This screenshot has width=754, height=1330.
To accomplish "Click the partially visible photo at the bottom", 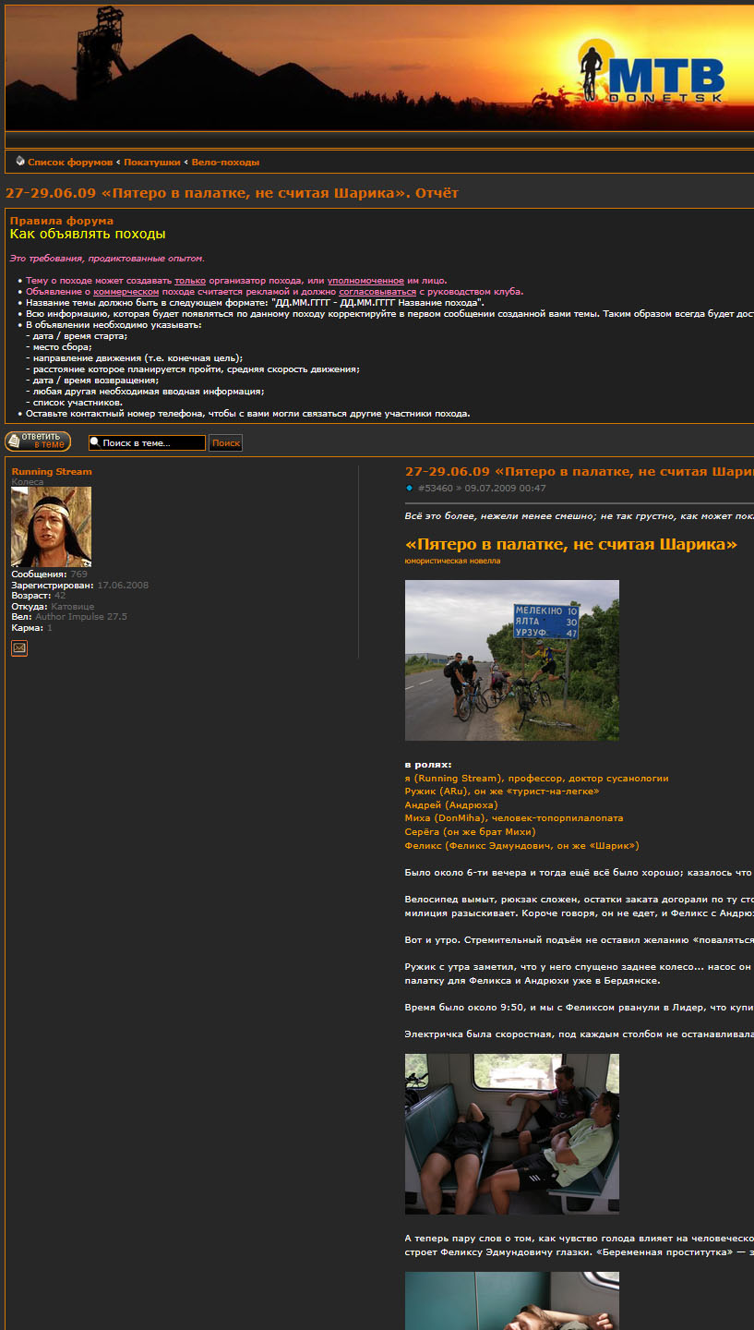I will point(512,1301).
